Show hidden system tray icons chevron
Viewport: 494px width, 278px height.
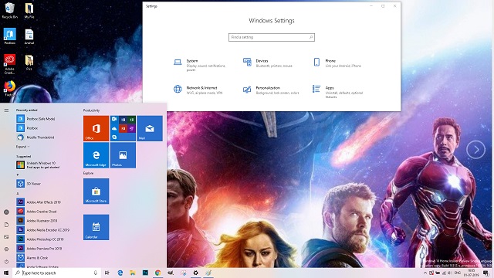coord(425,273)
